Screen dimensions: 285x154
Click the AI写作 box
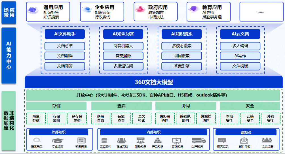[240, 56]
